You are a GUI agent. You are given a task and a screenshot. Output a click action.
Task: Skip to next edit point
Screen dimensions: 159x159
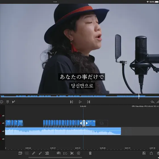click(89, 102)
